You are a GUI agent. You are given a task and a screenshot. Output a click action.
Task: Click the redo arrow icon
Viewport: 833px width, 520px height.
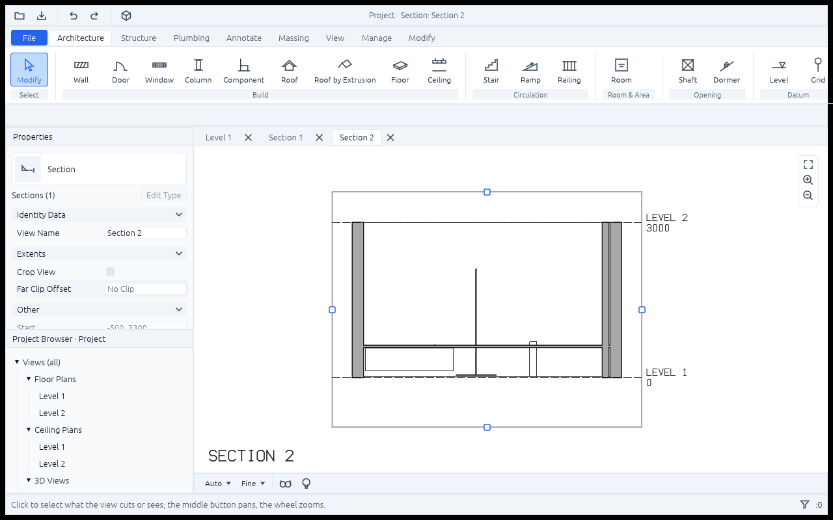pyautogui.click(x=94, y=16)
